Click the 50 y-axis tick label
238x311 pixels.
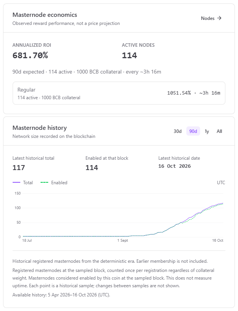[x=18, y=223]
